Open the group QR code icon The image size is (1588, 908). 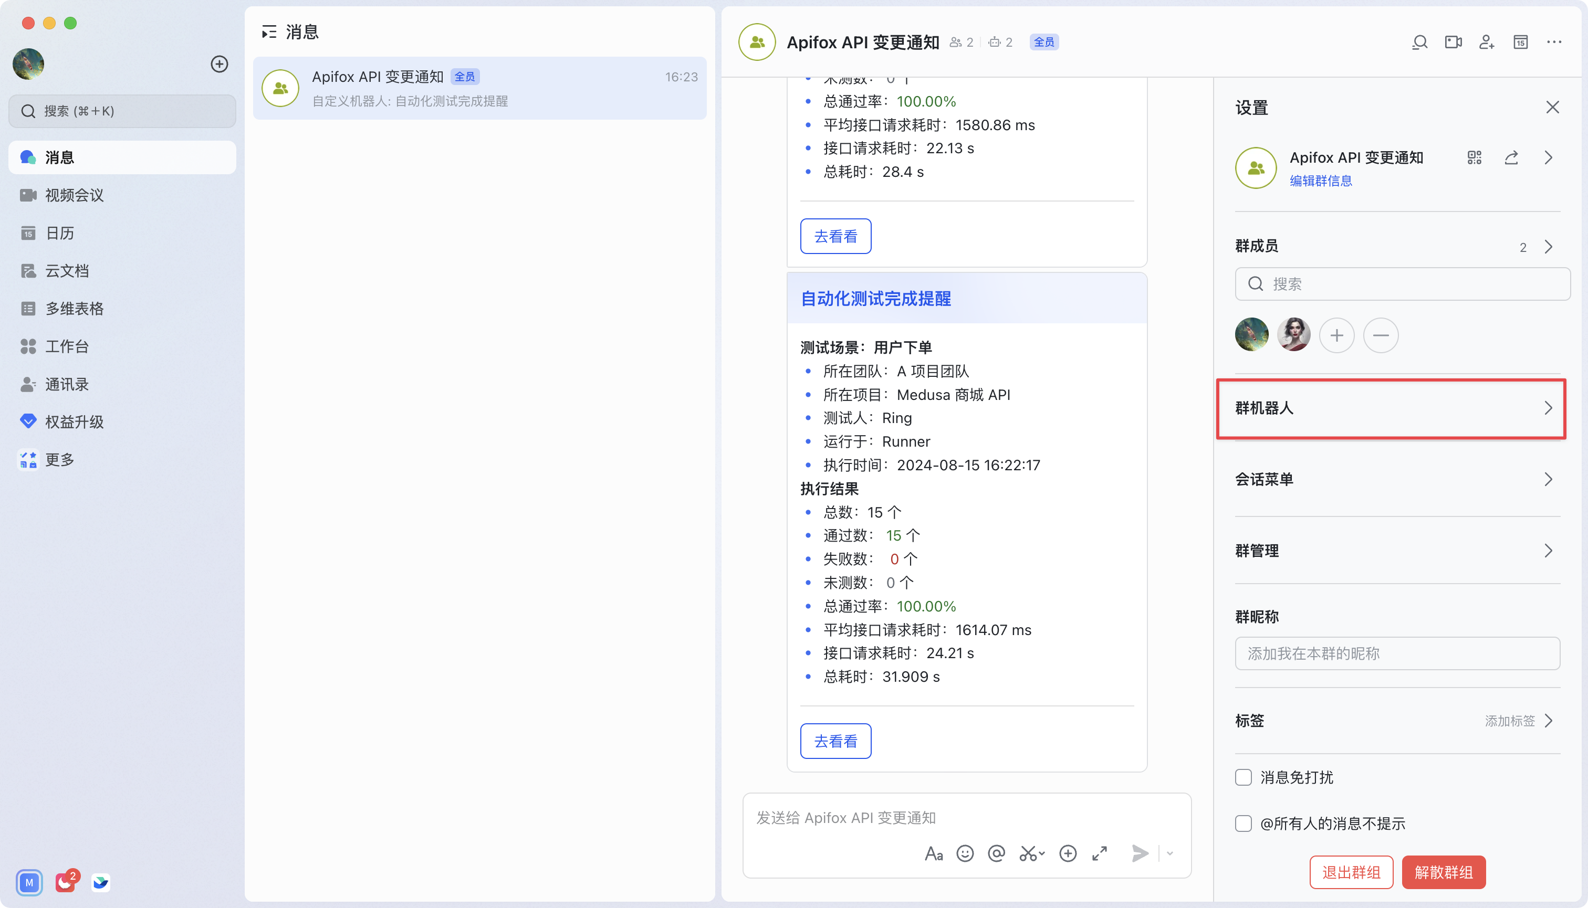(x=1474, y=158)
